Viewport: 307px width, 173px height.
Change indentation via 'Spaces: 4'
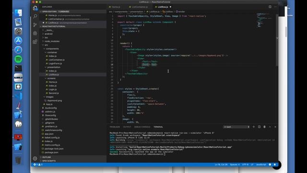235,164
